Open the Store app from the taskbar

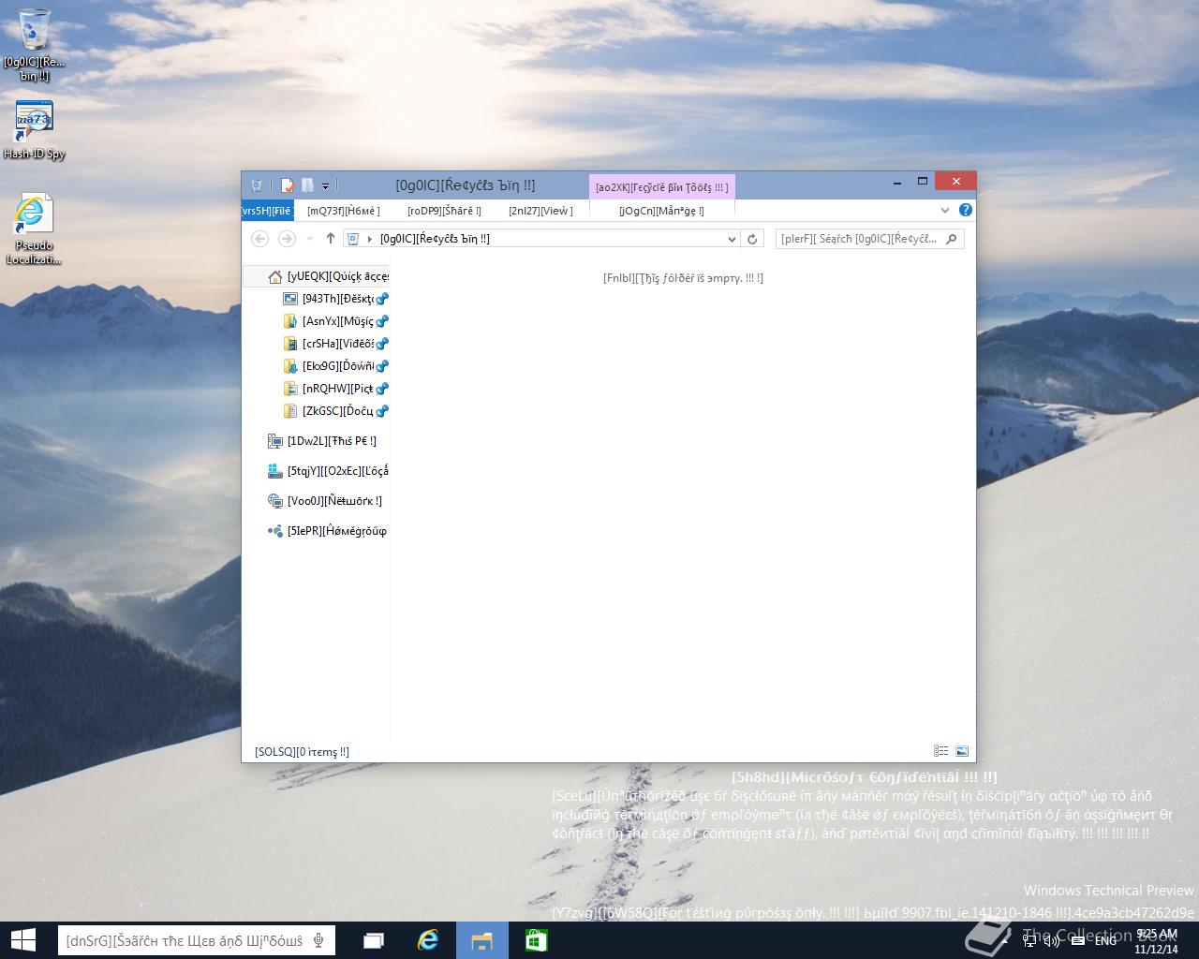pyautogui.click(x=536, y=939)
